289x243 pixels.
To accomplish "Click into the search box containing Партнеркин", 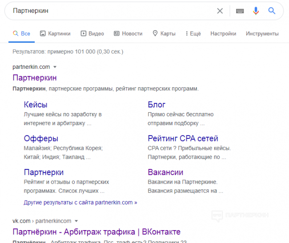I will coord(111,11).
